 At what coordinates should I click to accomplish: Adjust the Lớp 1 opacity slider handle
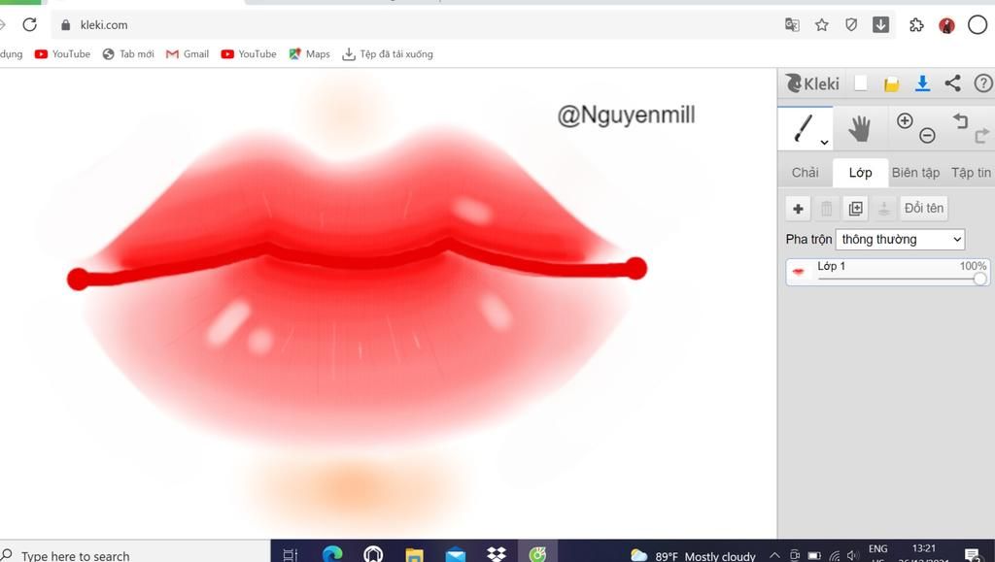(979, 279)
